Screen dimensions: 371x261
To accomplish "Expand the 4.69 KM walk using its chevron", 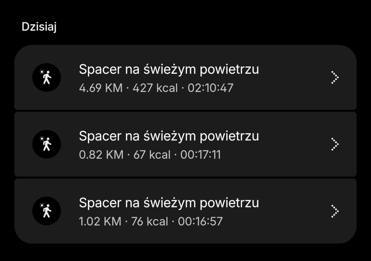I will pyautogui.click(x=335, y=77).
